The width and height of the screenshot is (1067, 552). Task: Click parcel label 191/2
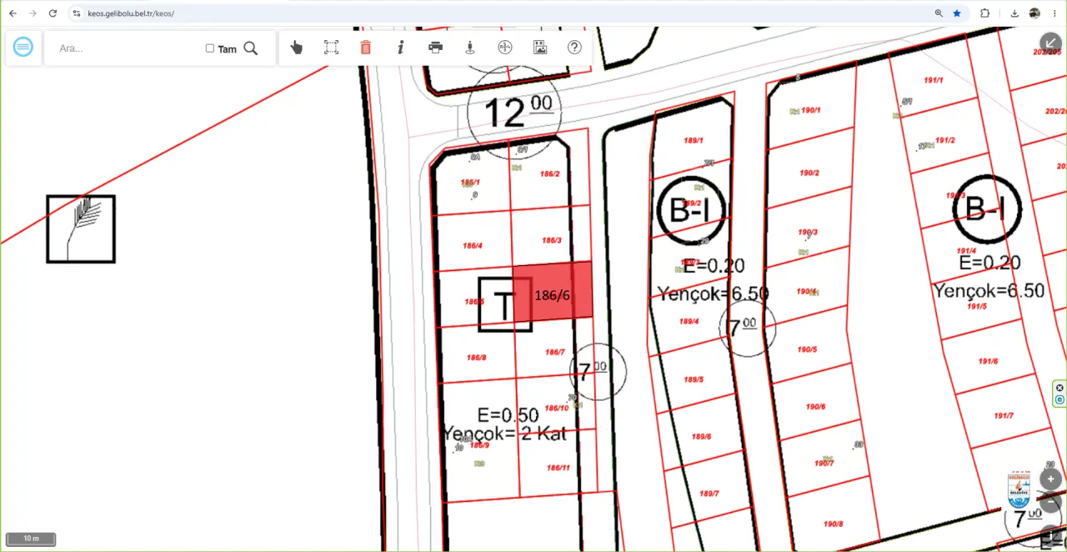(945, 140)
